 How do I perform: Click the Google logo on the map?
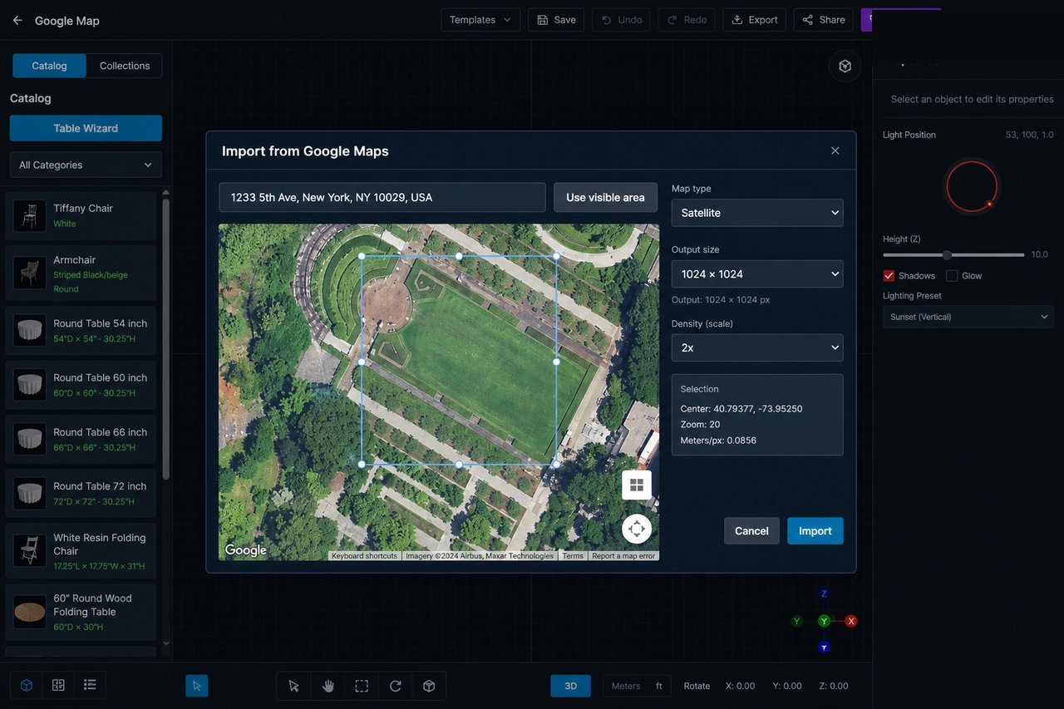click(246, 550)
